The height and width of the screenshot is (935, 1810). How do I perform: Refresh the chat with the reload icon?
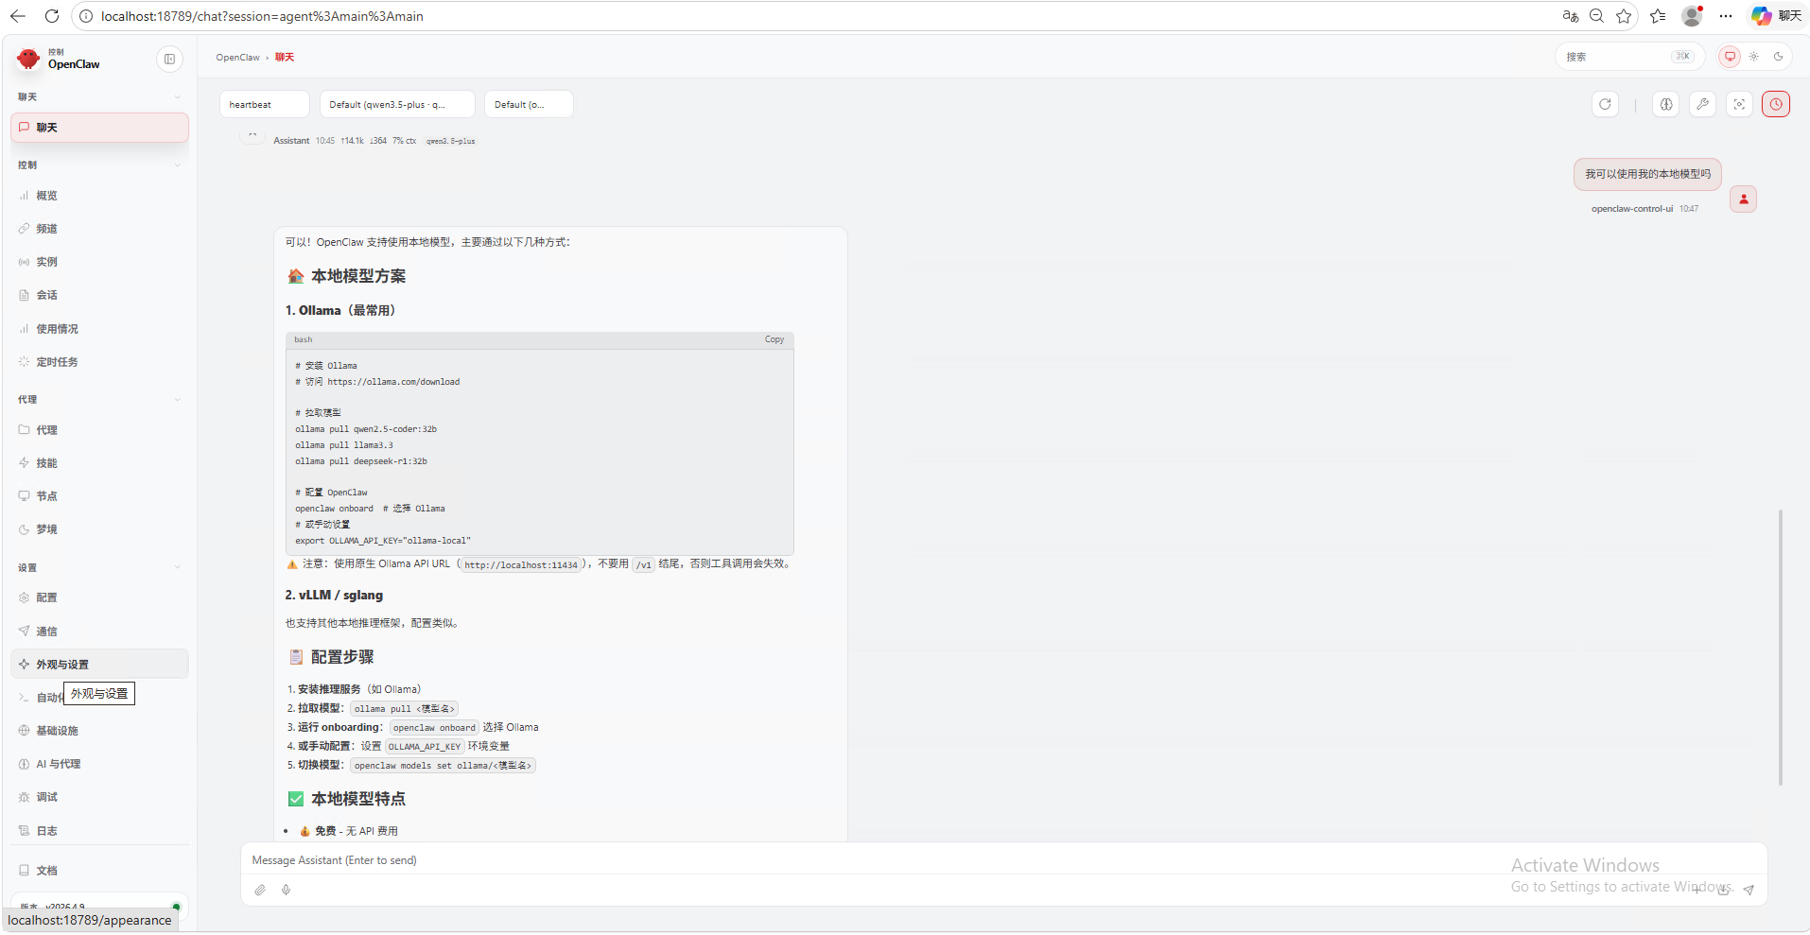1605,104
